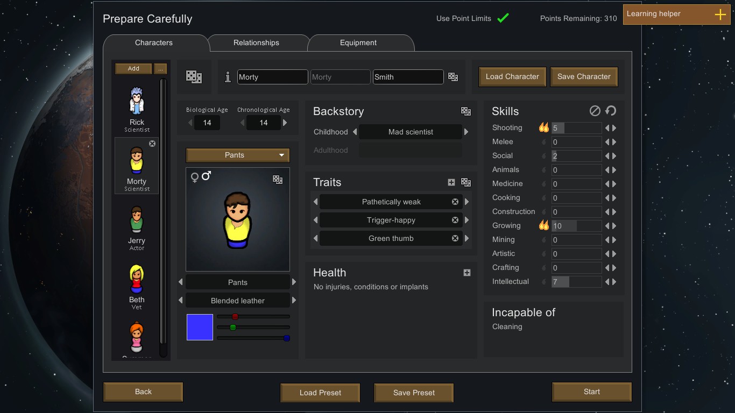The height and width of the screenshot is (413, 735).
Task: Toggle the Use Point Limits checkmark
Action: click(503, 18)
